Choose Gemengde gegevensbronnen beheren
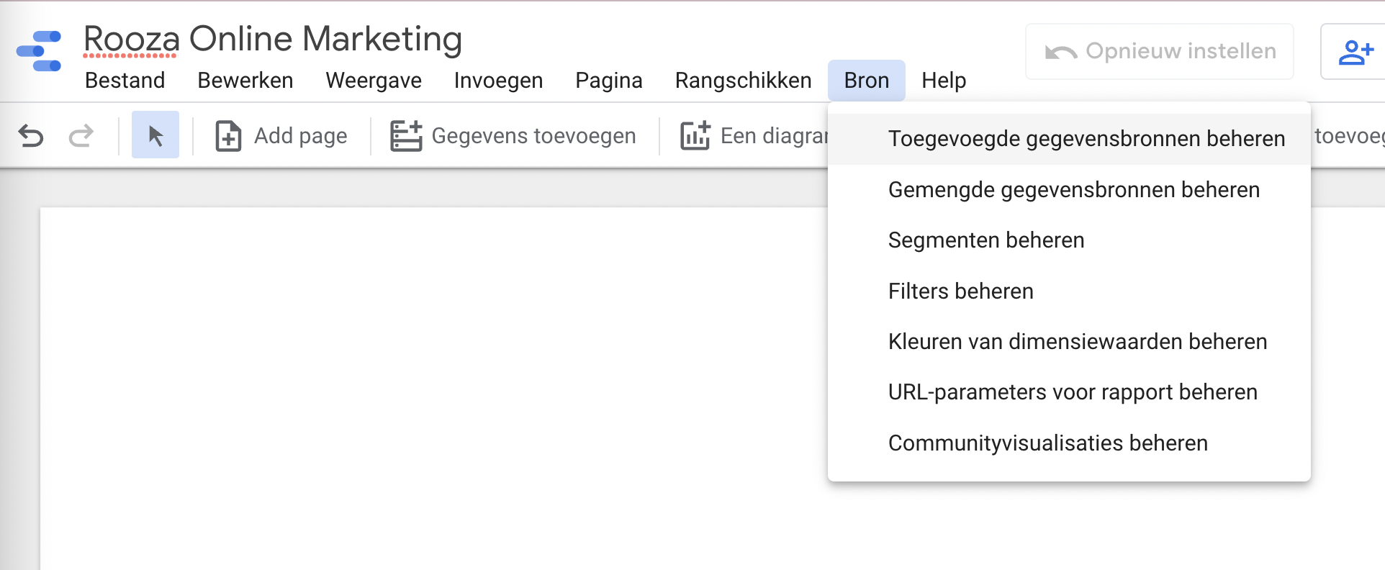This screenshot has height=570, width=1385. [1069, 190]
